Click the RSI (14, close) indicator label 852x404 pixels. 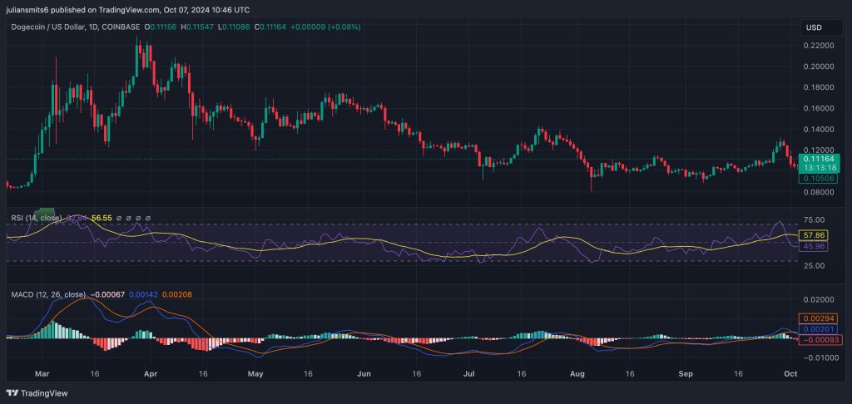(x=35, y=218)
